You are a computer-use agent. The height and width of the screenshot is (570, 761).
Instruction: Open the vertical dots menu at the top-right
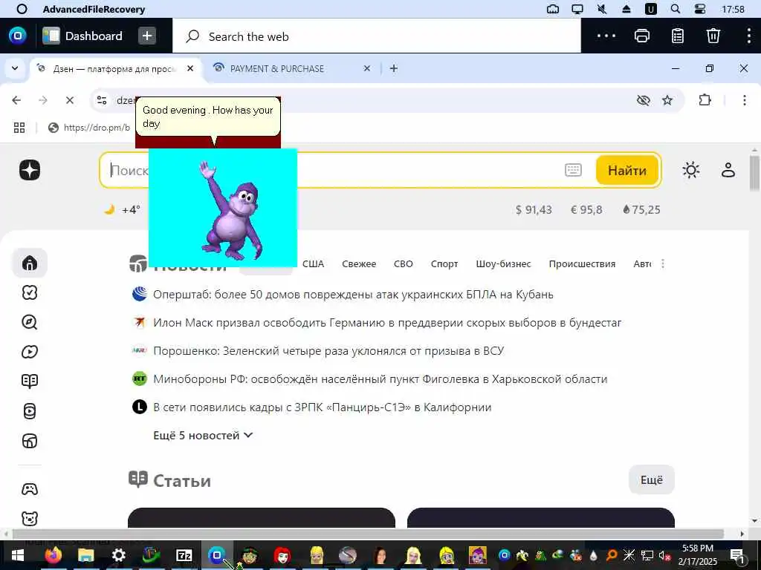pos(749,36)
